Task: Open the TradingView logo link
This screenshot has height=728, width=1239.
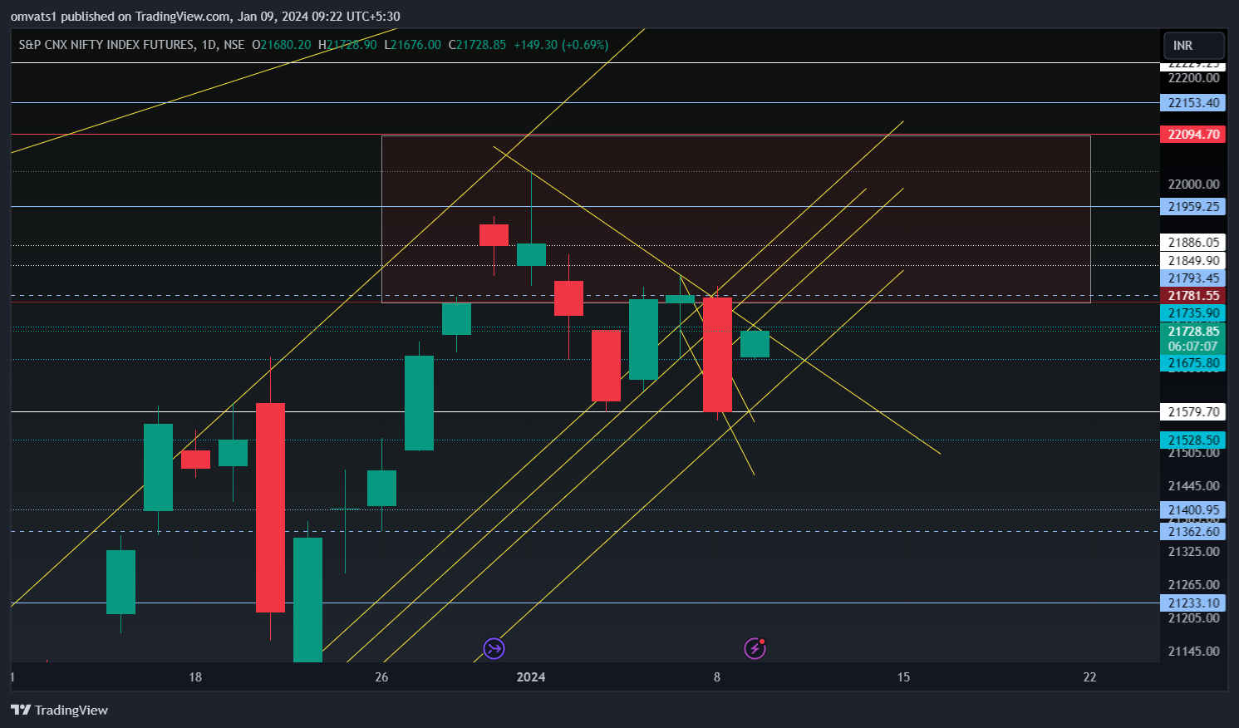Action: [x=59, y=710]
